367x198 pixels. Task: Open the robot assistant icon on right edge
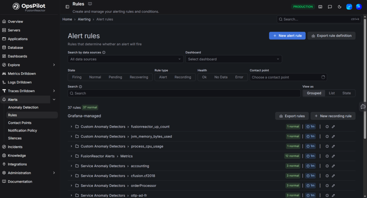click(x=363, y=106)
